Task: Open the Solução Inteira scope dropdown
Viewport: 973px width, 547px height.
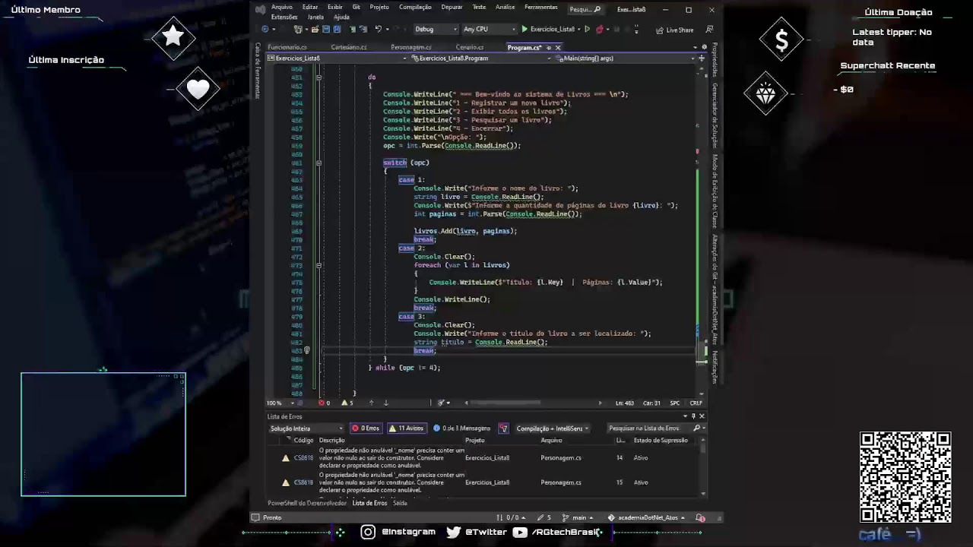Action: click(x=306, y=428)
